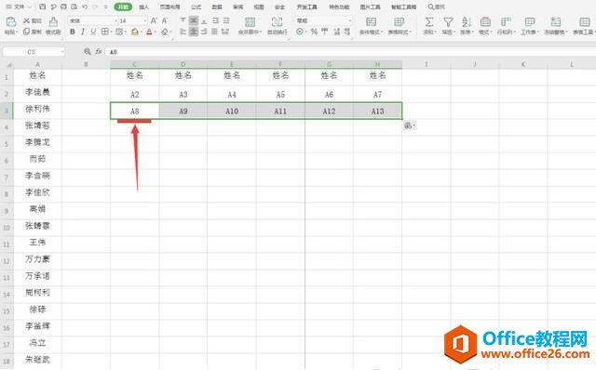Align cell content to top
596x370 pixels.
pos(183,20)
